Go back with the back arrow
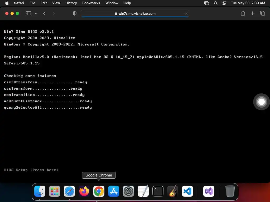This screenshot has height=202, width=270. [44, 13]
